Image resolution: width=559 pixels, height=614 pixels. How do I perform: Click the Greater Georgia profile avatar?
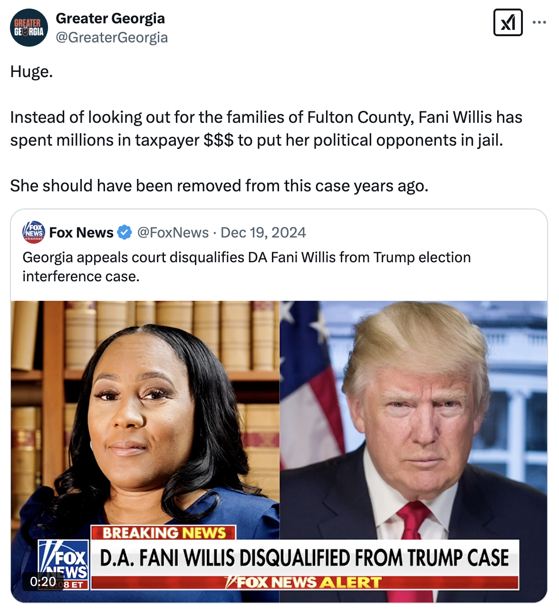coord(29,28)
